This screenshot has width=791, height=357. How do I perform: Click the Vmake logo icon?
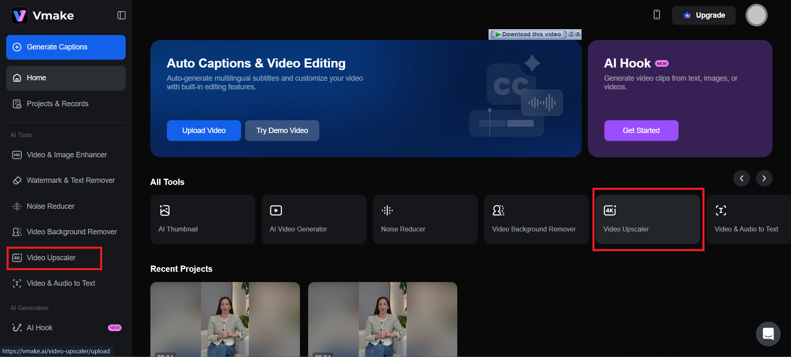[19, 16]
